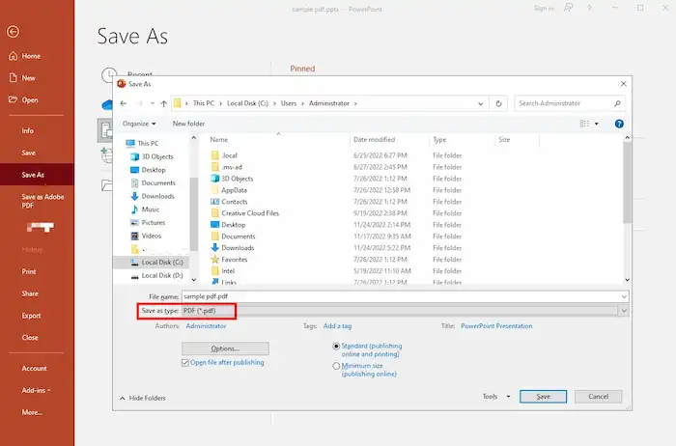Open view options dropdown arrow
This screenshot has width=676, height=446.
click(x=597, y=124)
